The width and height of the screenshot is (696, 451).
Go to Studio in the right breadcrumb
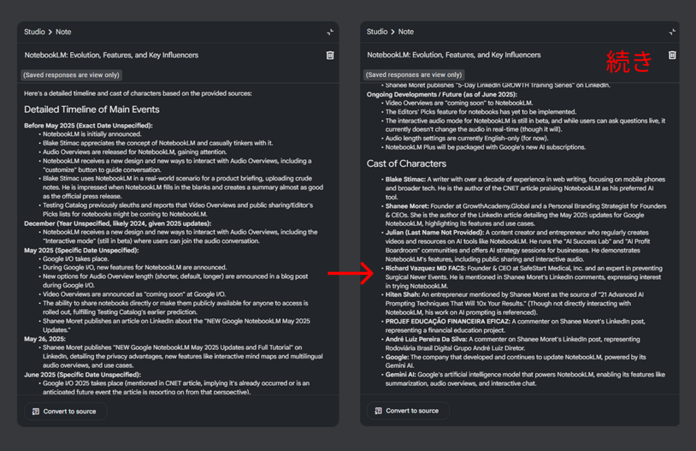tap(377, 32)
